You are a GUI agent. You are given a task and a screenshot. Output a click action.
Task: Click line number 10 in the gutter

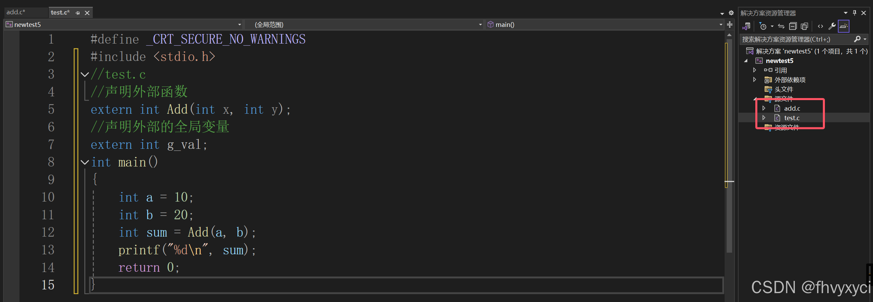48,197
